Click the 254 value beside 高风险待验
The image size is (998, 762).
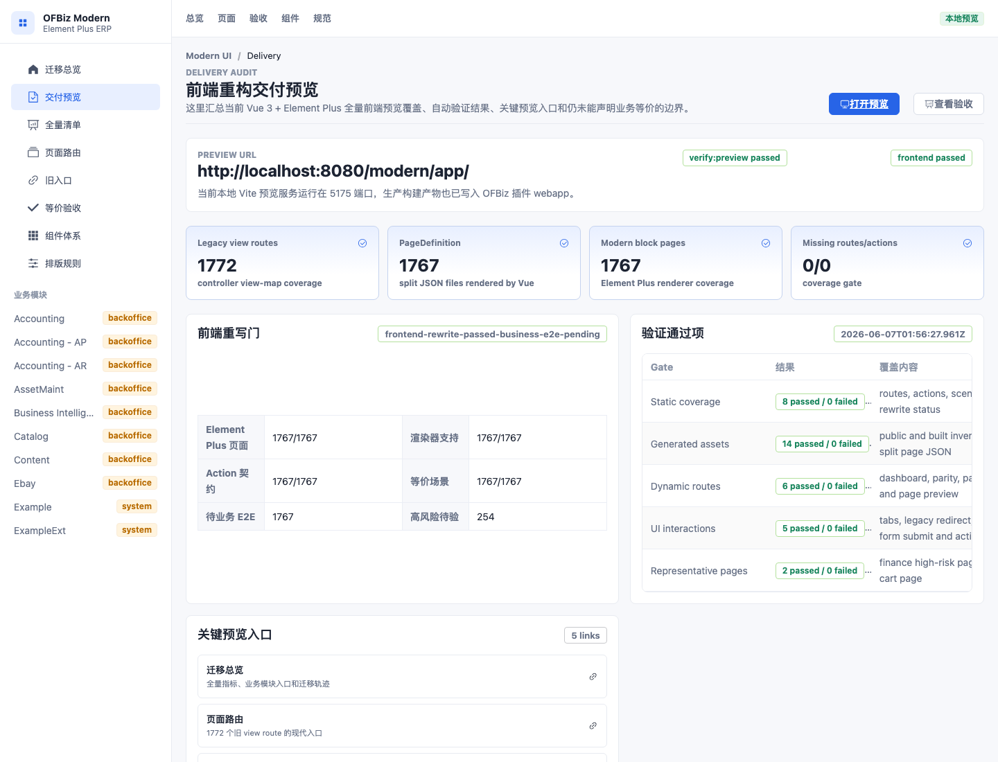[x=486, y=517]
